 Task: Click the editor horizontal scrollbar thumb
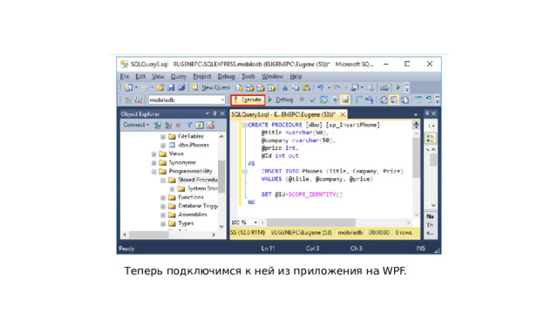[x=310, y=222]
